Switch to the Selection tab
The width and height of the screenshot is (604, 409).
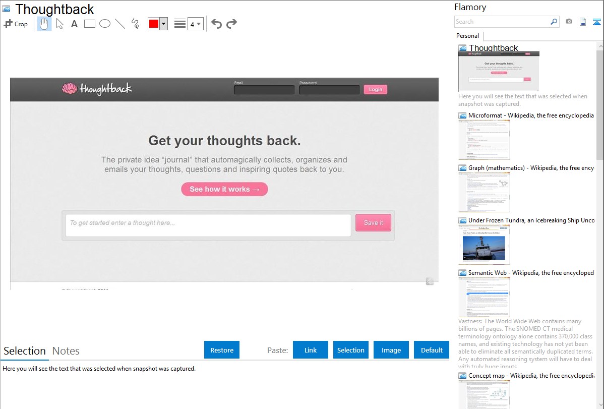click(25, 351)
